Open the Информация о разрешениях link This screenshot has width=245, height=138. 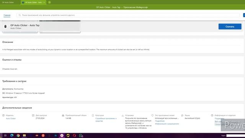pos(167,124)
